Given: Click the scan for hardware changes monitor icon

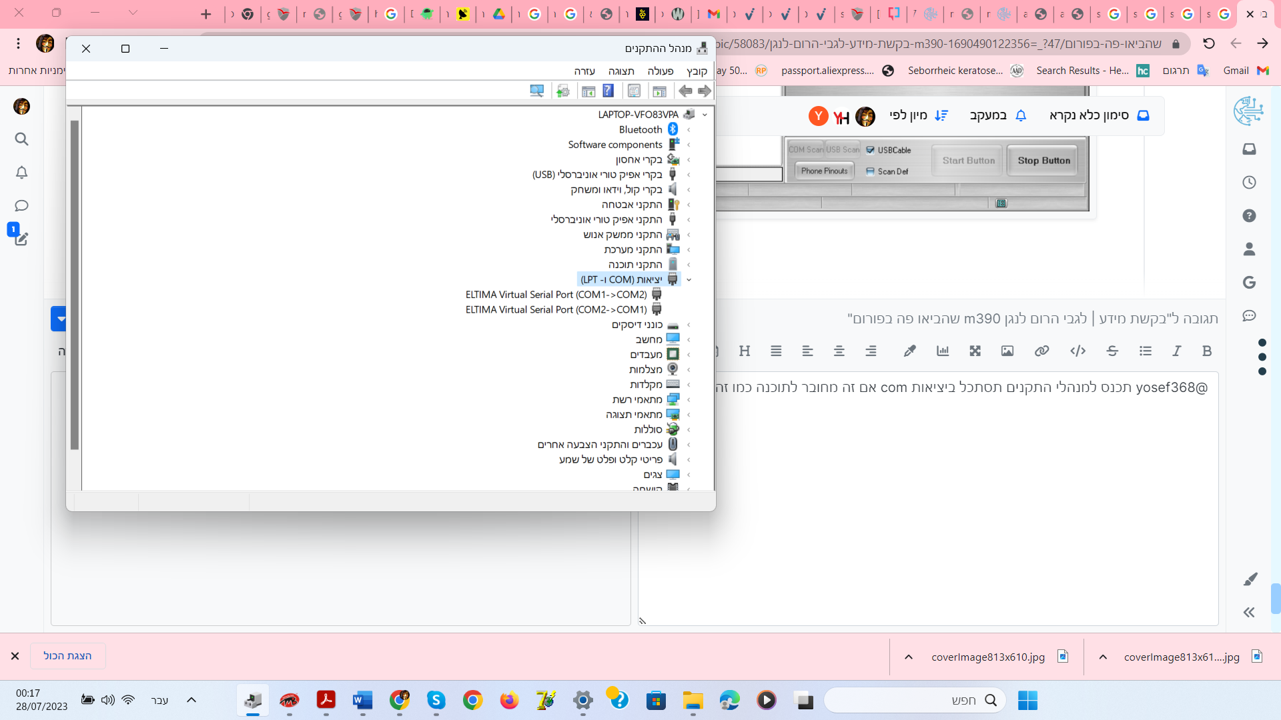Looking at the screenshot, I should (x=536, y=91).
